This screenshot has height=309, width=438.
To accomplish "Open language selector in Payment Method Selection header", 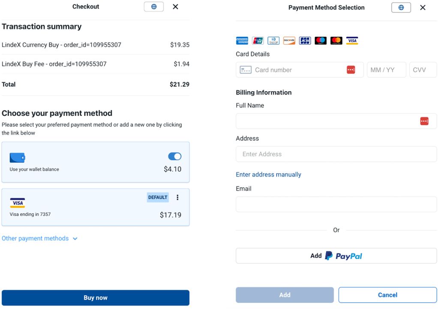I will coord(401,8).
